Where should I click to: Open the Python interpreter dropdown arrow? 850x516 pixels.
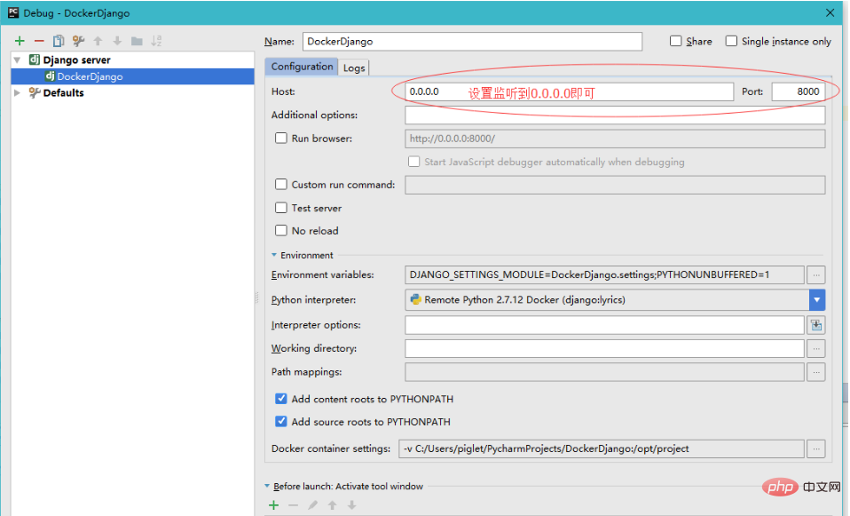817,300
